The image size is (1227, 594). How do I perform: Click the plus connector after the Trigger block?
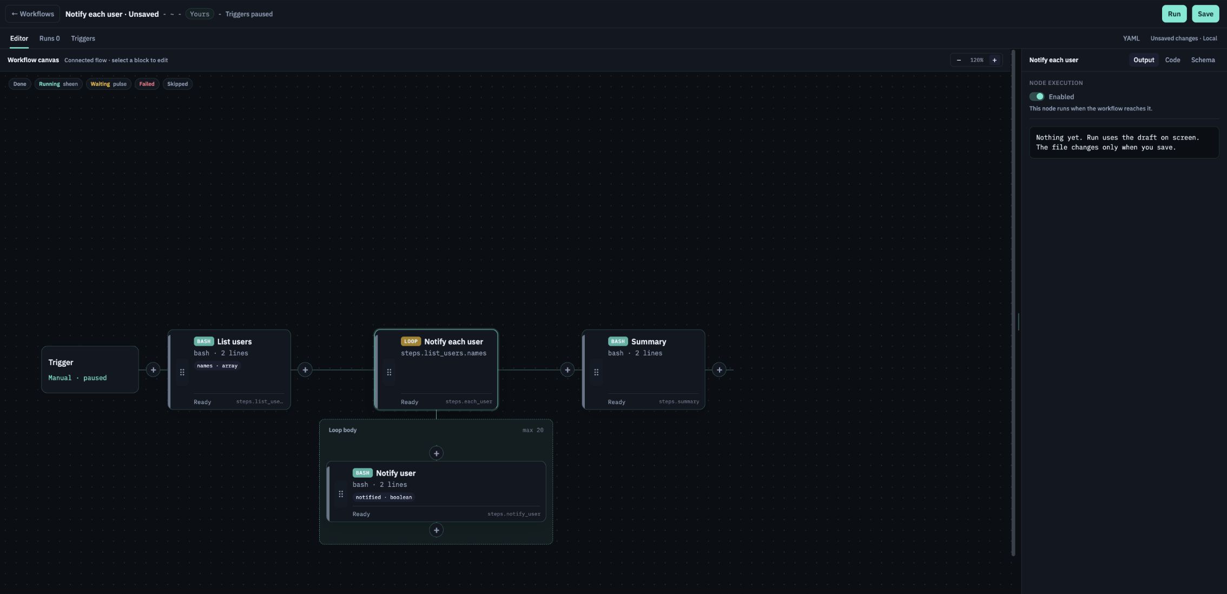[x=153, y=370]
